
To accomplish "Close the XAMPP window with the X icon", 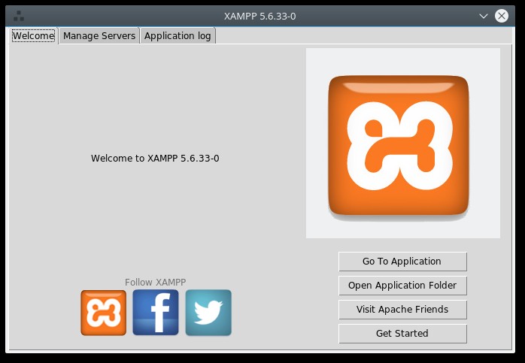I will pos(501,16).
